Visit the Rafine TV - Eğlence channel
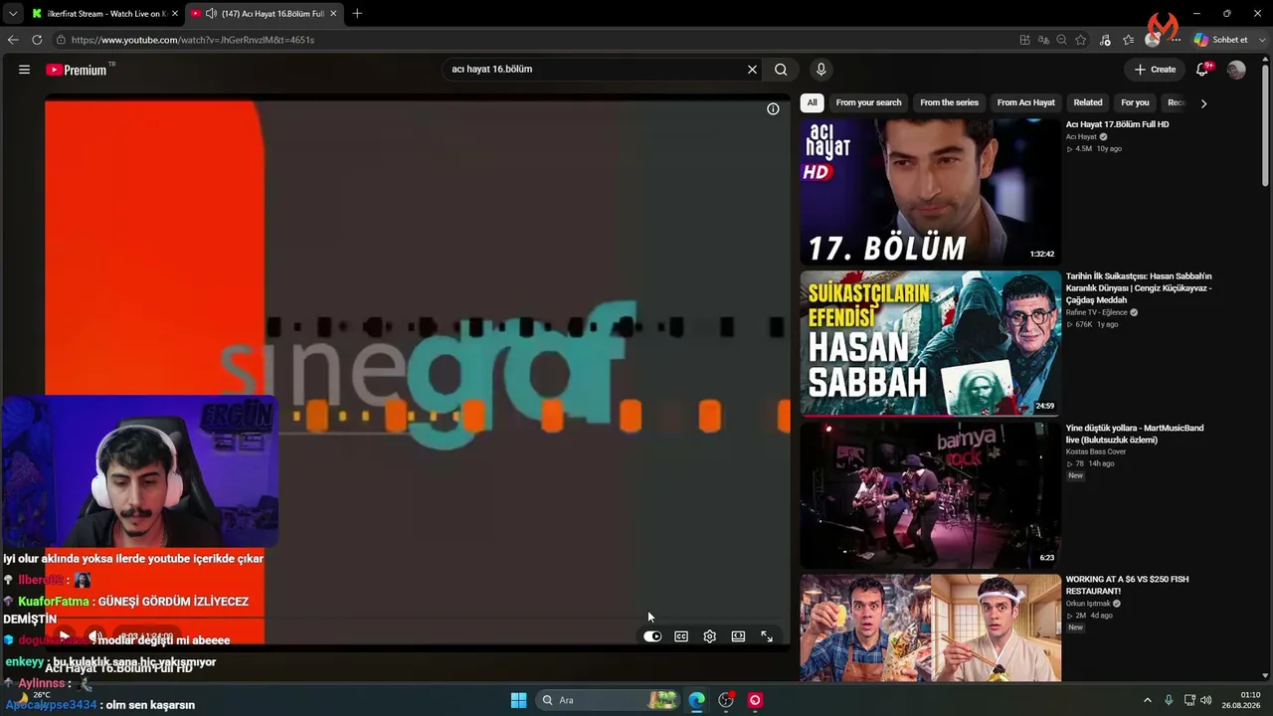Image resolution: width=1273 pixels, height=716 pixels. pyautogui.click(x=1096, y=312)
